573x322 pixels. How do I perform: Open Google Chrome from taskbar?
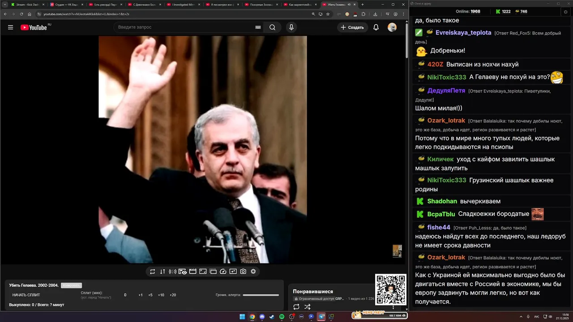point(252,317)
